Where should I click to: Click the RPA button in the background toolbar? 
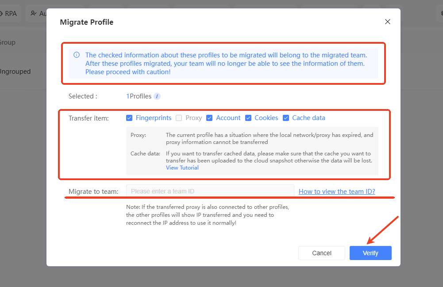coord(9,14)
